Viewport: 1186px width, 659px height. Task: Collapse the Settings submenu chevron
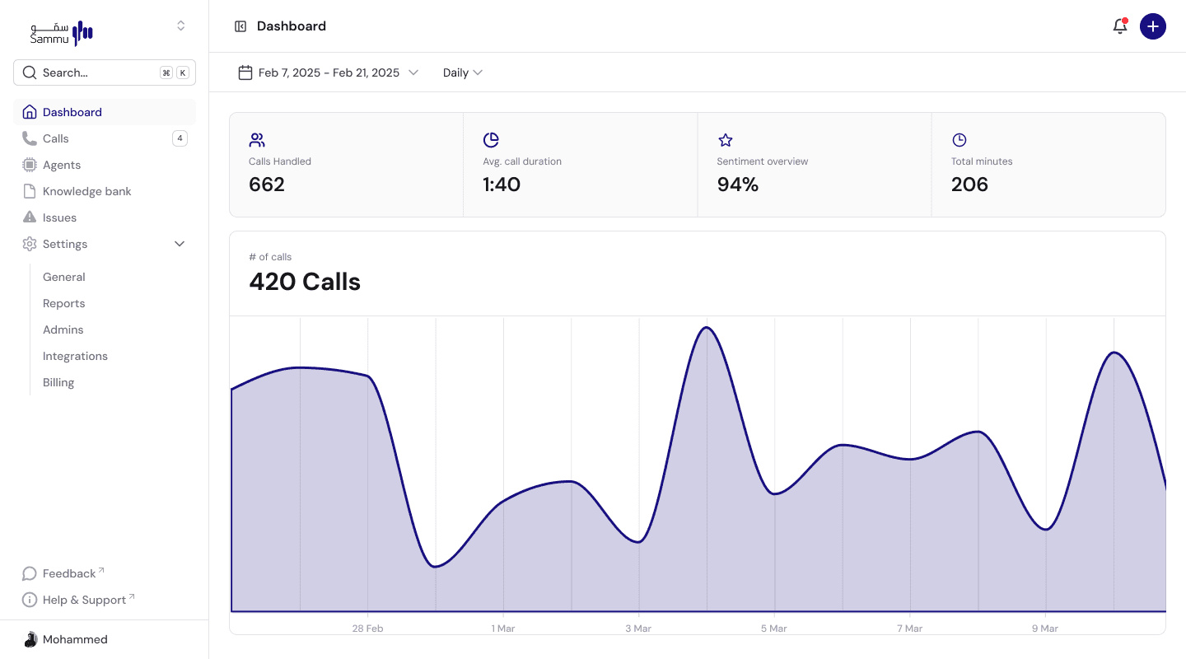coord(180,244)
